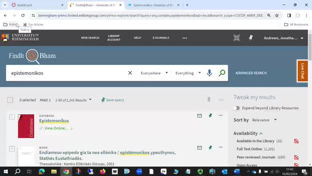Open Chrome three-dot menu
312x176 pixels.
point(307,15)
